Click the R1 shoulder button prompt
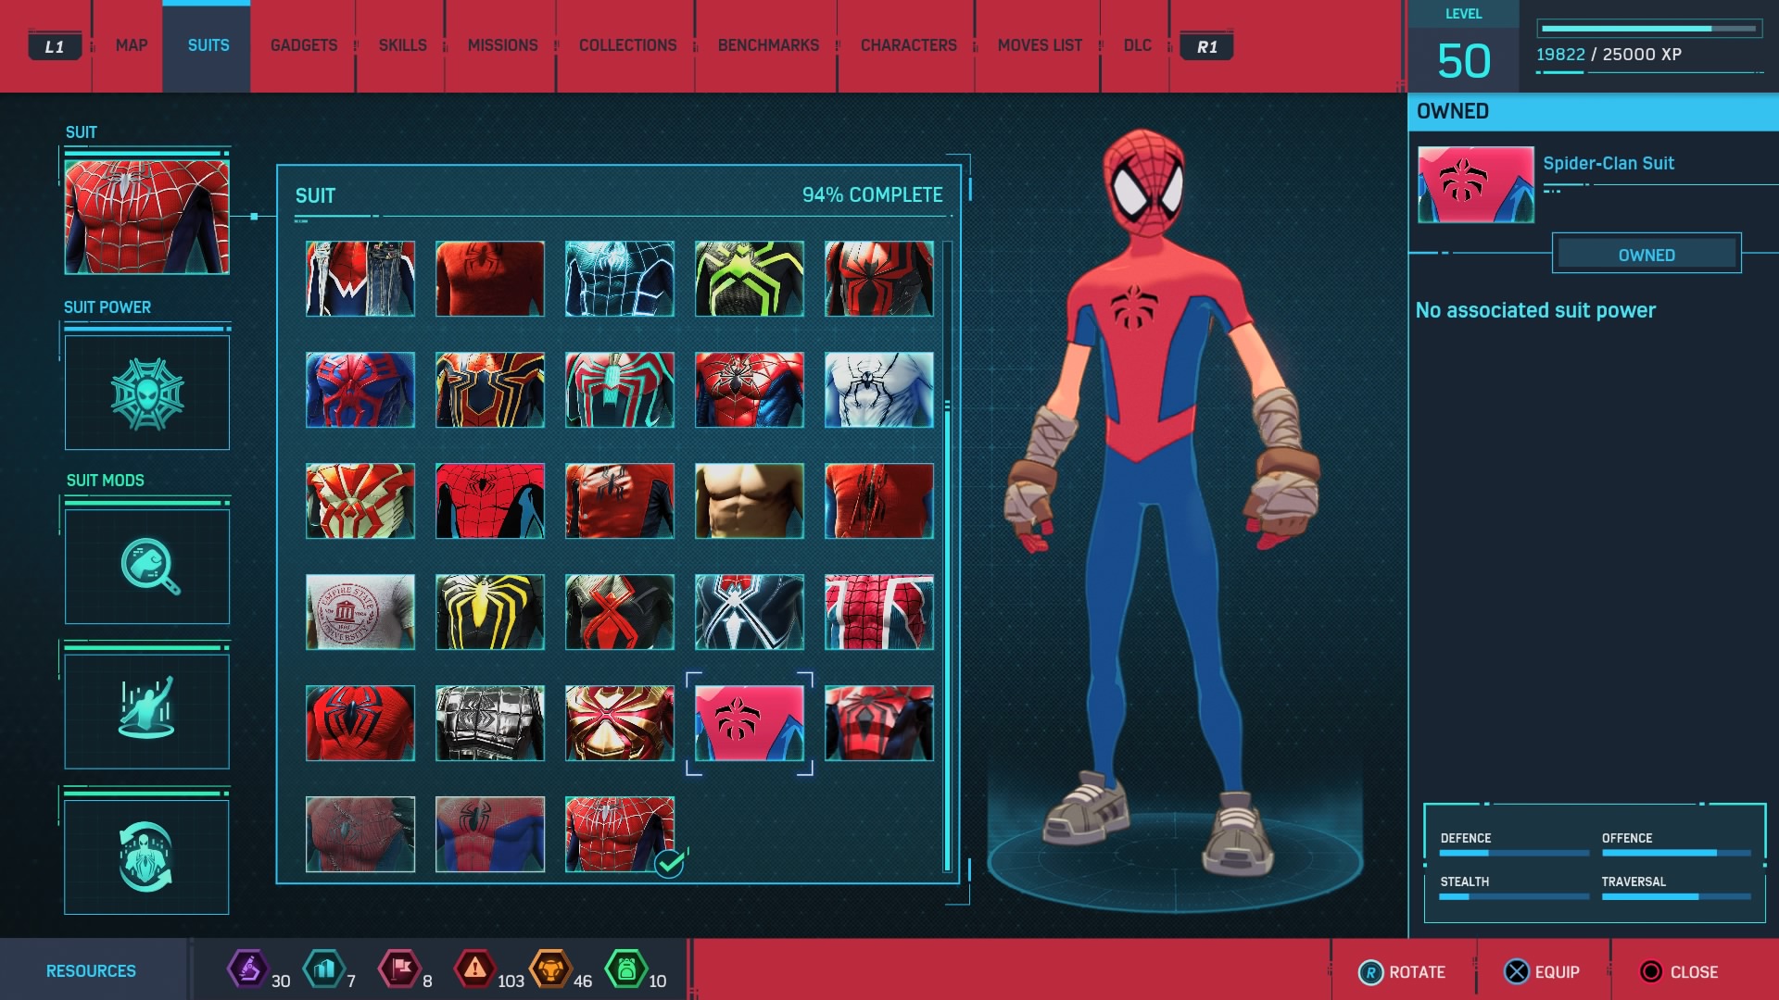The image size is (1779, 1000). coord(1206,46)
